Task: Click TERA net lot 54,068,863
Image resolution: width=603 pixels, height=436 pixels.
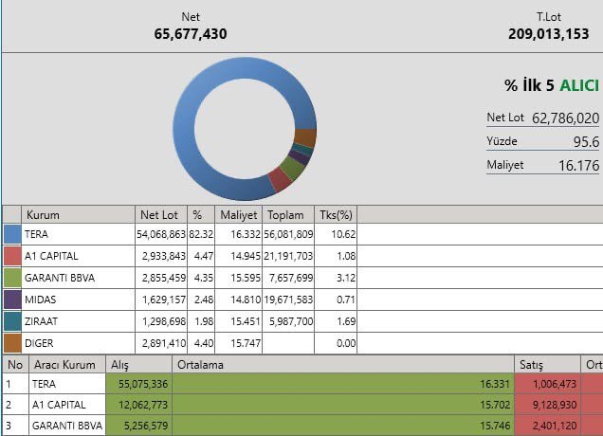Action: click(x=161, y=234)
